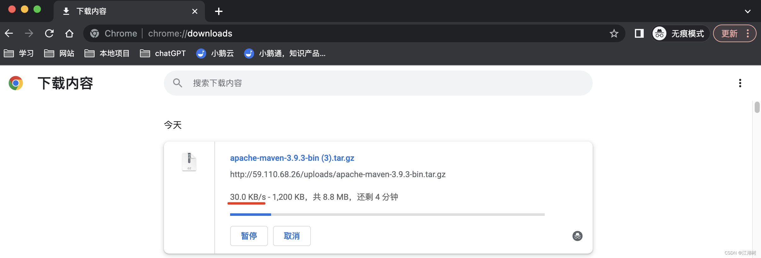The width and height of the screenshot is (761, 258).
Task: Open the 小鹅通，知识产品 bookmark
Action: 285,53
